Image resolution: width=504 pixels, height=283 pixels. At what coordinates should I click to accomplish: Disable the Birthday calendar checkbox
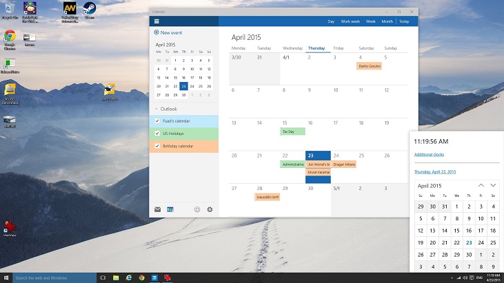coord(158,146)
